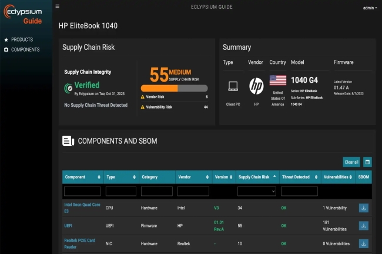Go to Products in the sidebar
Screen dimensions: 382x254
(22, 39)
